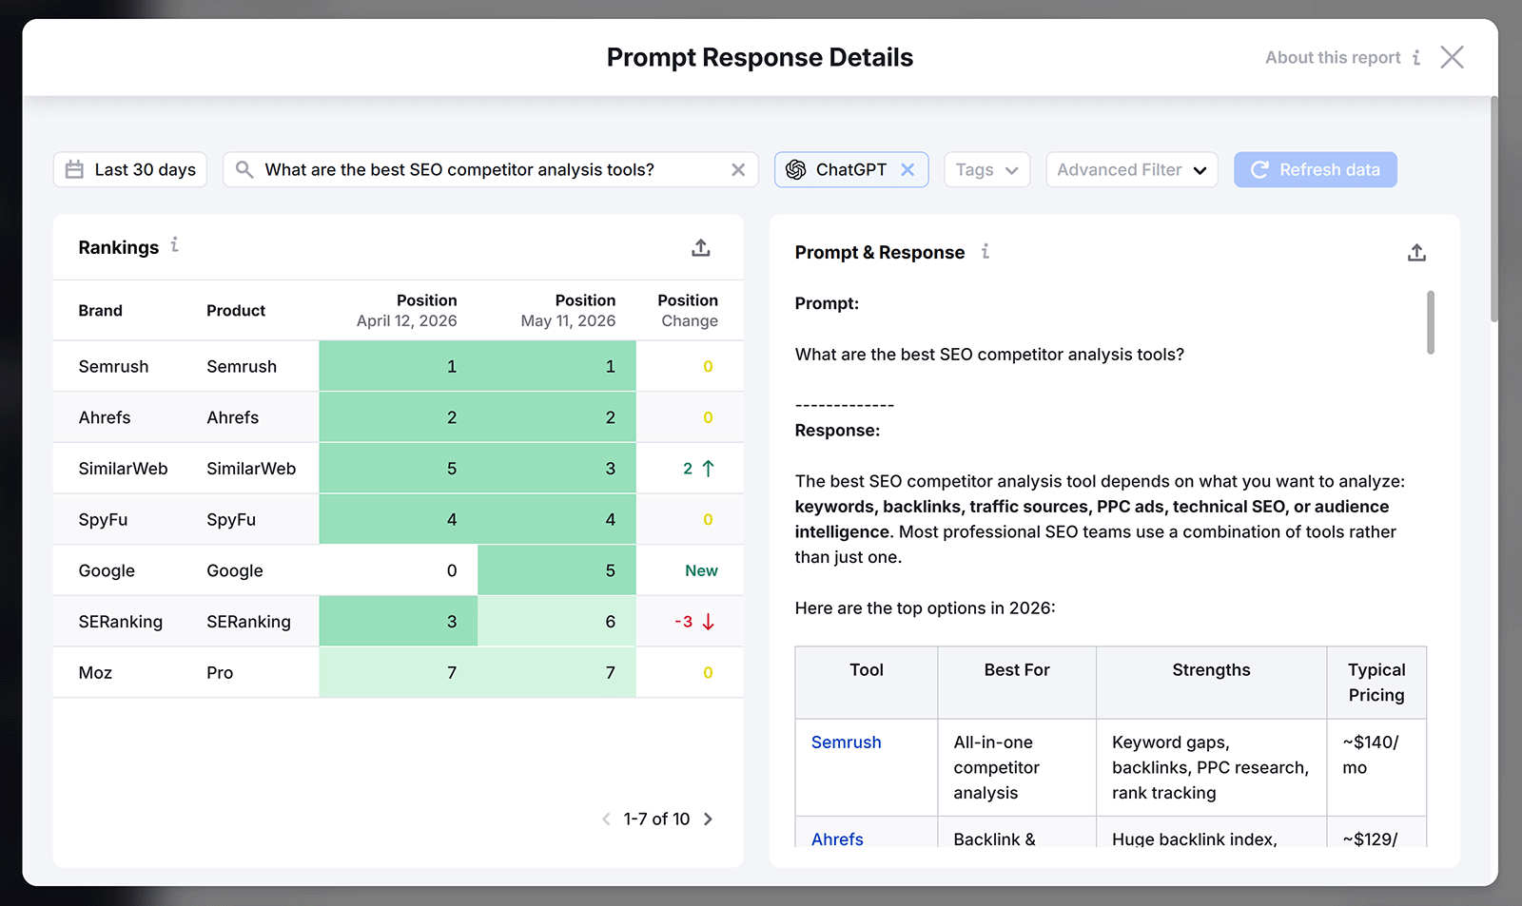Click SimilarWeb's May 11 position 3 cell
1522x906 pixels.
point(556,469)
